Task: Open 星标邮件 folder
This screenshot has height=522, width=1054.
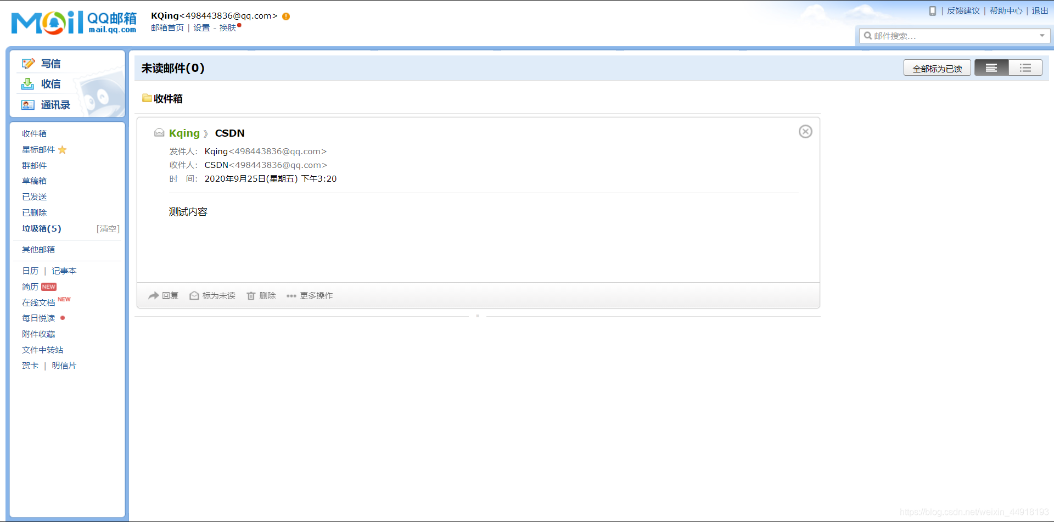Action: pyautogui.click(x=38, y=150)
